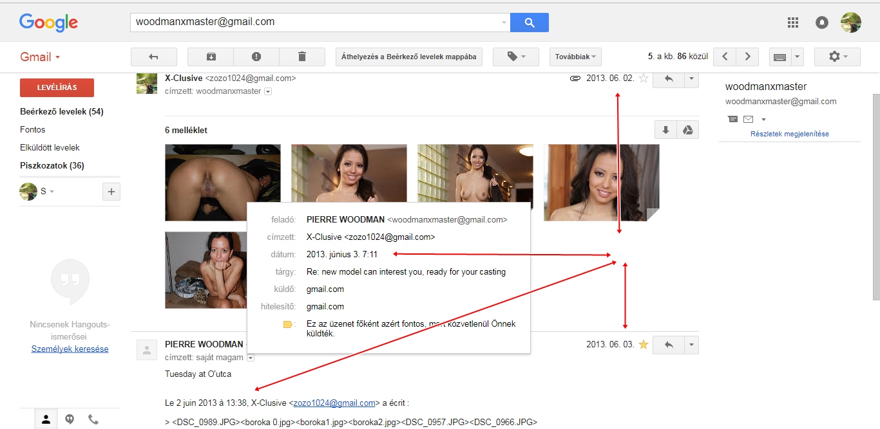Download all 6 attachments
Image resolution: width=880 pixels, height=429 pixels.
(665, 129)
